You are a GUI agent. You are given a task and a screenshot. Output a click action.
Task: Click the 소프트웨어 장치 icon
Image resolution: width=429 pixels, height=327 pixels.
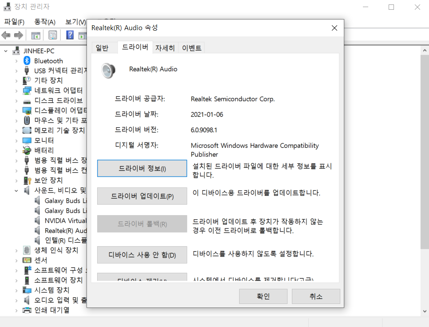point(27,280)
